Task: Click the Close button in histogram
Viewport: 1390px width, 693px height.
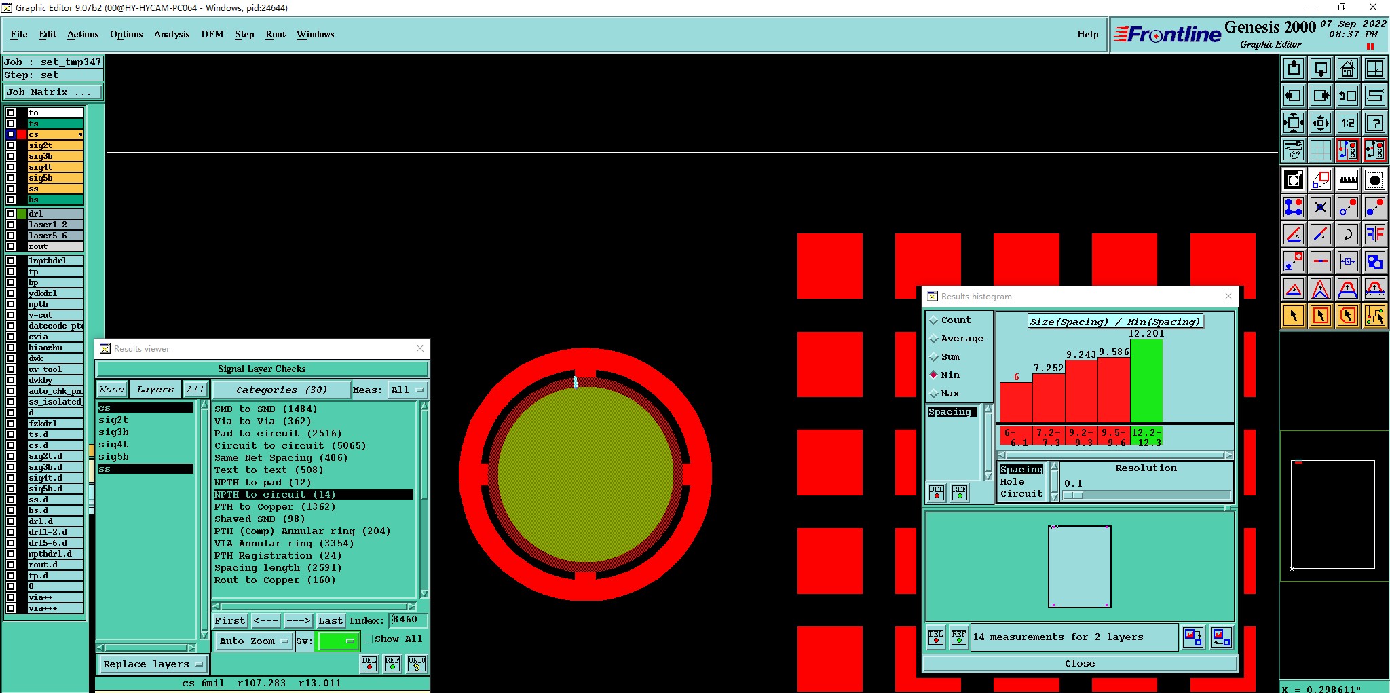Action: [1080, 664]
